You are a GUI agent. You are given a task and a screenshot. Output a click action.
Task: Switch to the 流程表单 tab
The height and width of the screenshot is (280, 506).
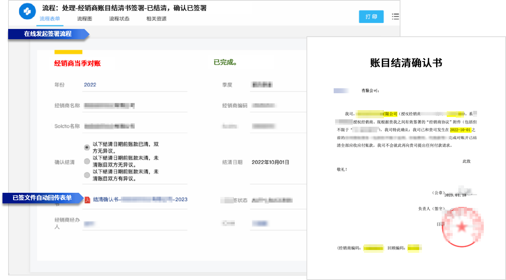point(50,19)
